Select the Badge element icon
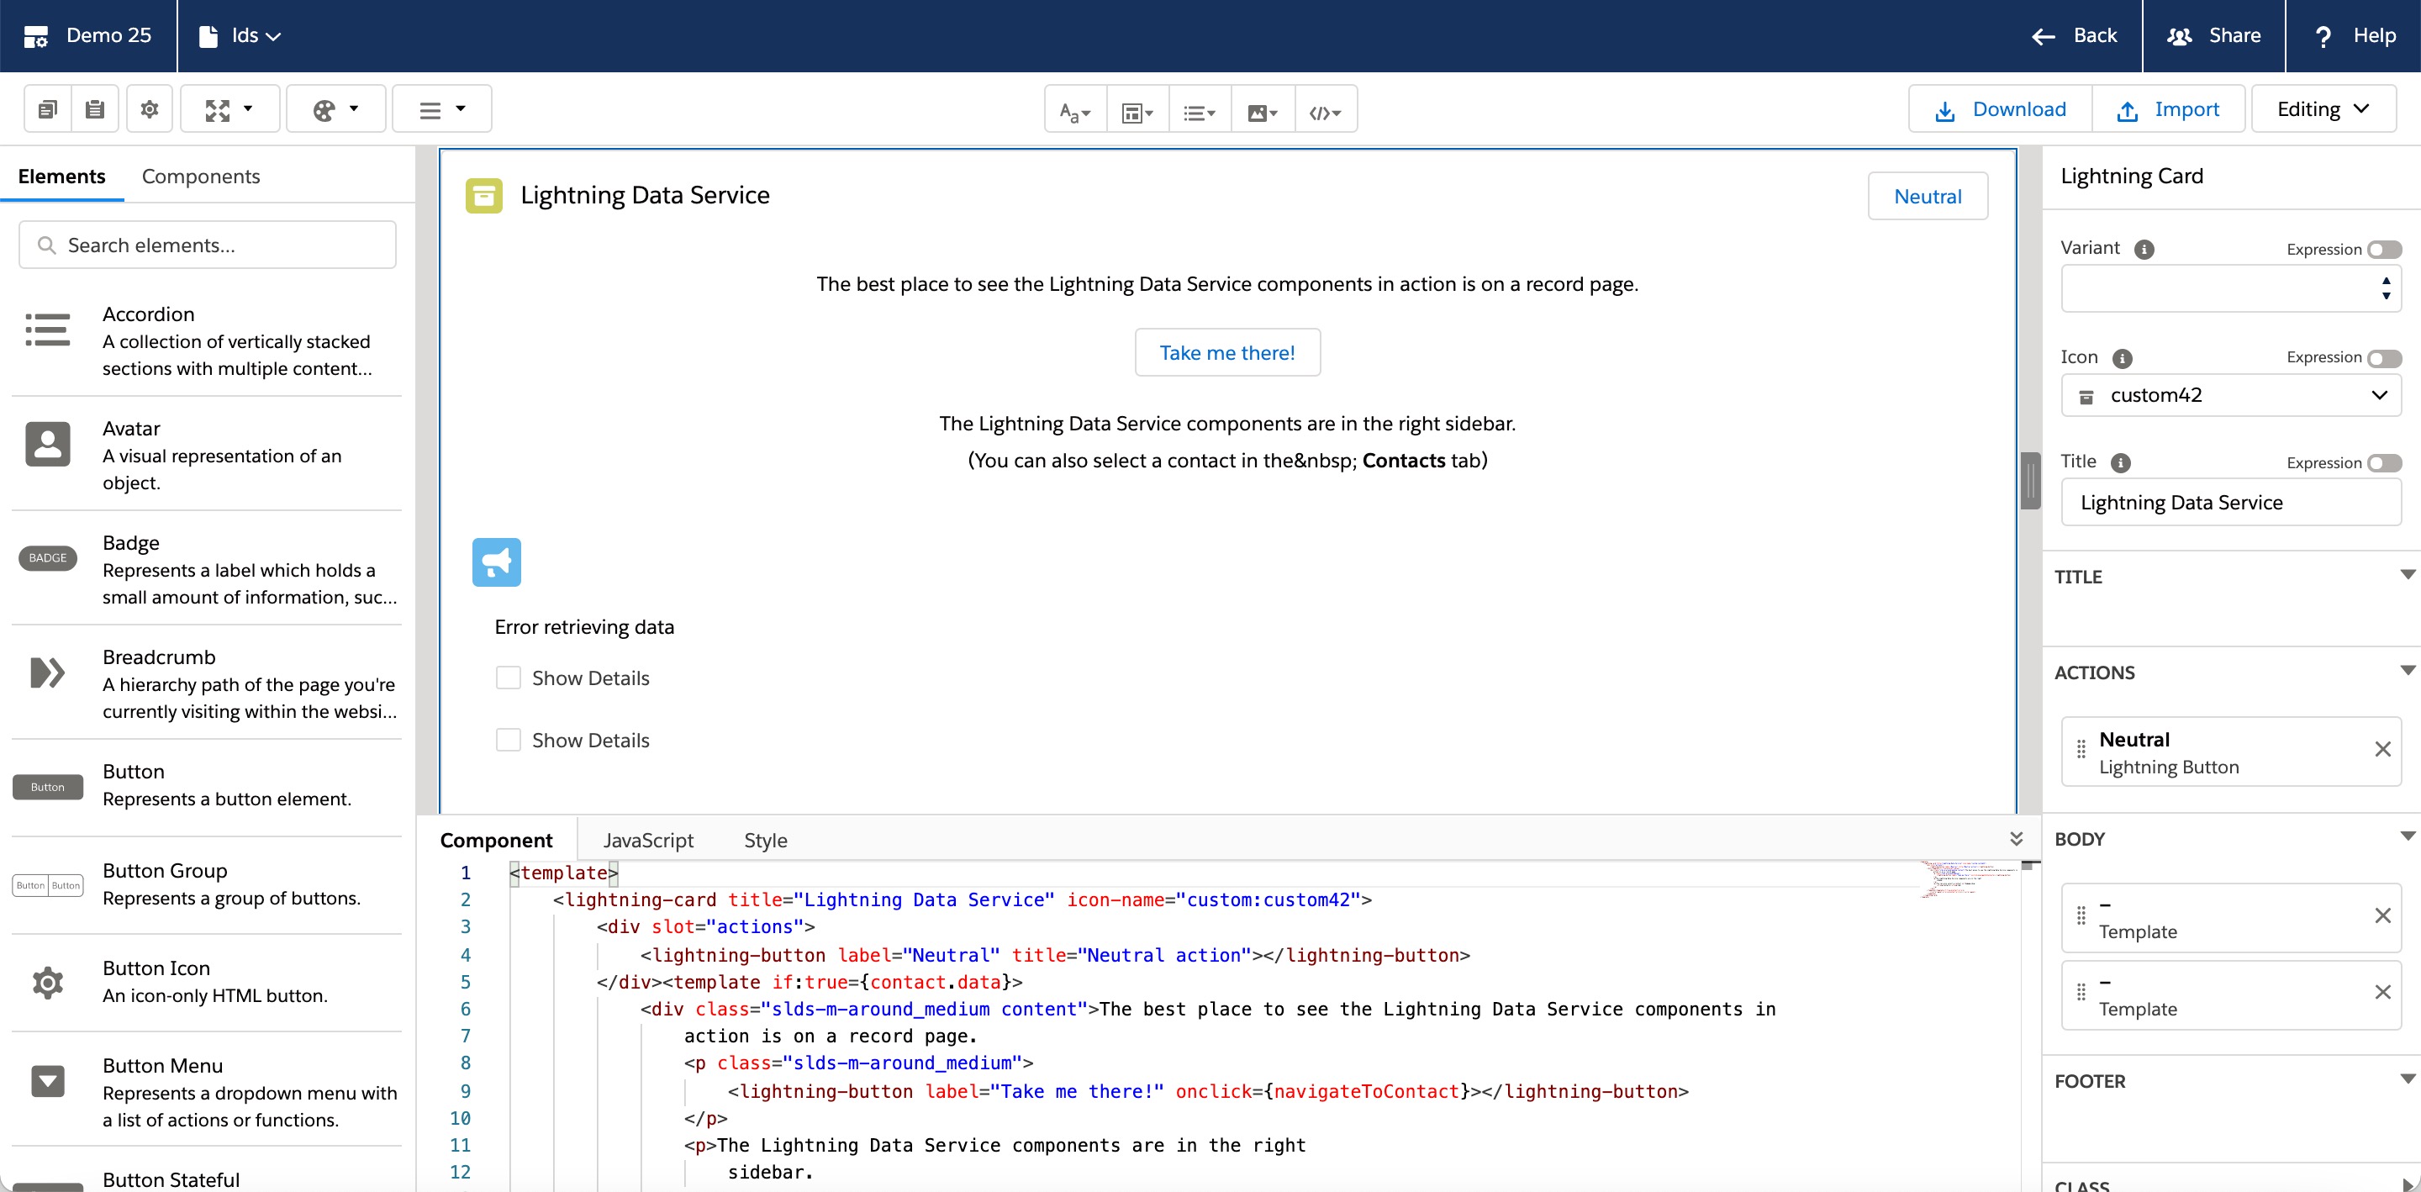2421x1192 pixels. 48,557
